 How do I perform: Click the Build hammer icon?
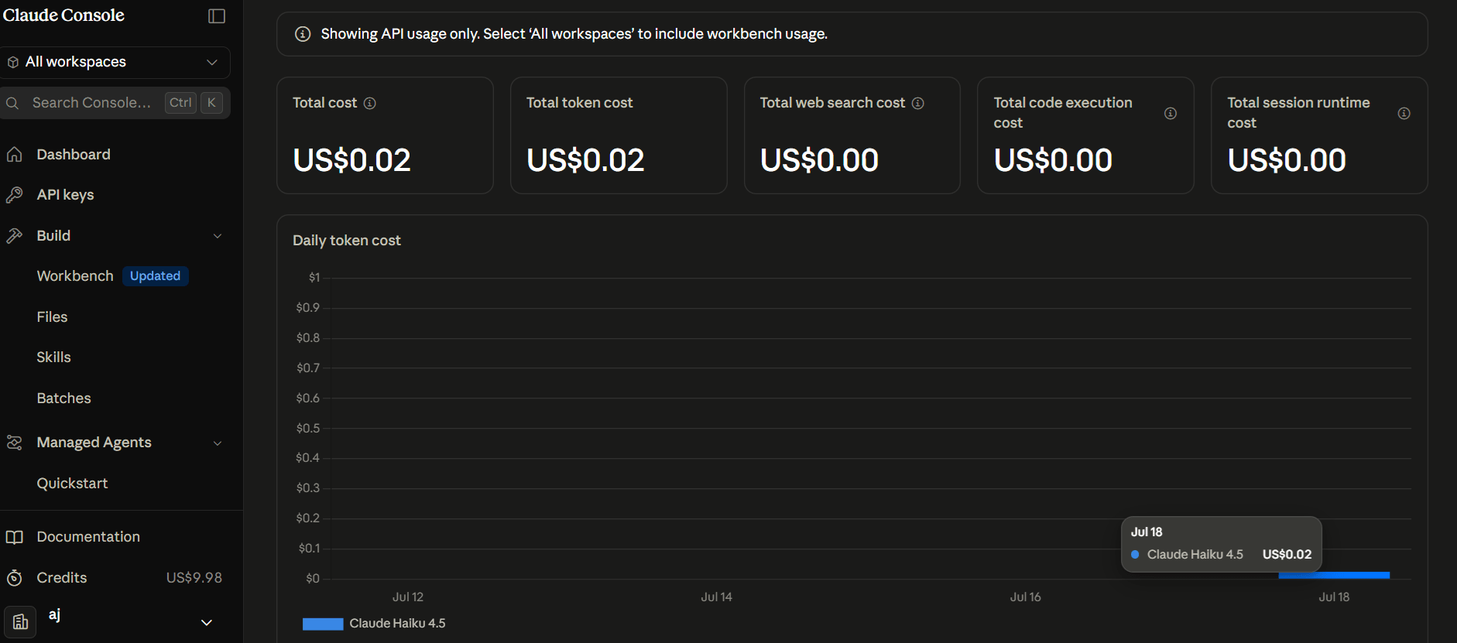14,236
